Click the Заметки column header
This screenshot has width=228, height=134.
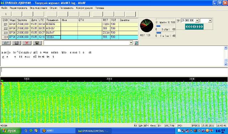pyautogui.click(x=128, y=20)
